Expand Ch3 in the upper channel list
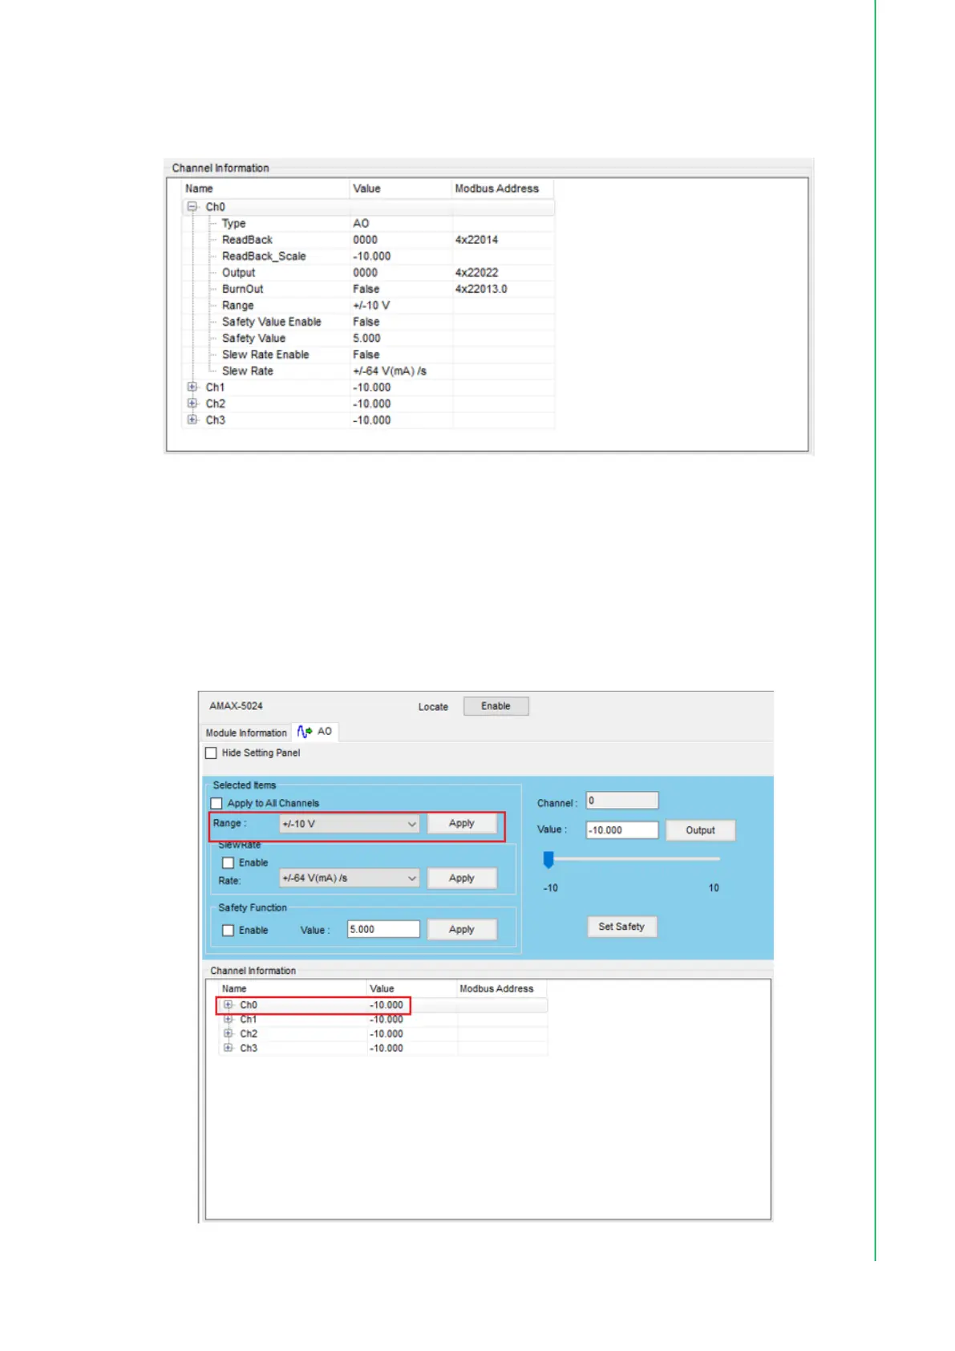The height and width of the screenshot is (1351, 955). pyautogui.click(x=192, y=420)
